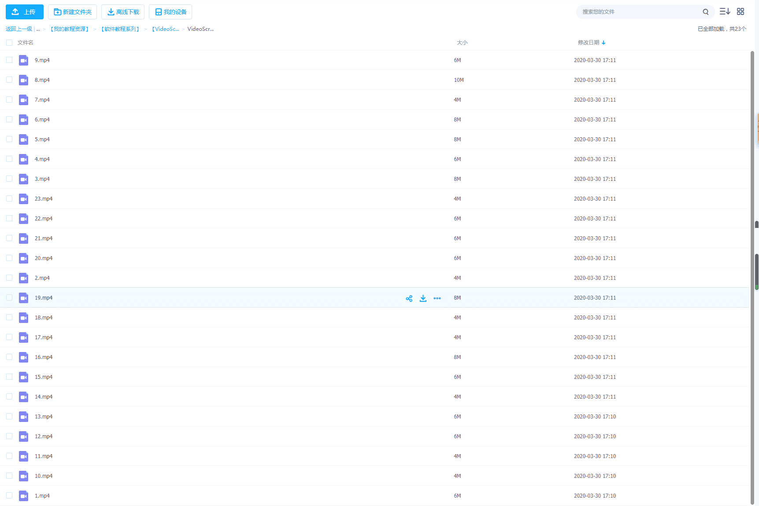Image resolution: width=759 pixels, height=506 pixels.
Task: Click the video file icon for 2.mp4
Action: (x=23, y=278)
